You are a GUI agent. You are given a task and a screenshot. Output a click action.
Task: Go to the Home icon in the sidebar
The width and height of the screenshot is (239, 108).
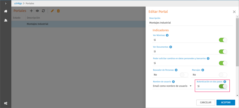[x=6, y=11]
